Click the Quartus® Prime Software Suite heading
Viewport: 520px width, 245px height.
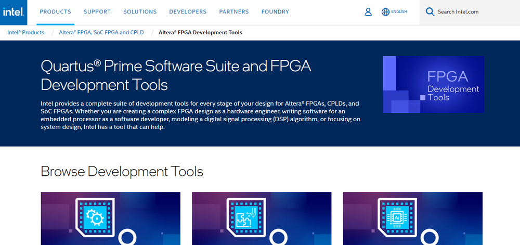(x=176, y=76)
